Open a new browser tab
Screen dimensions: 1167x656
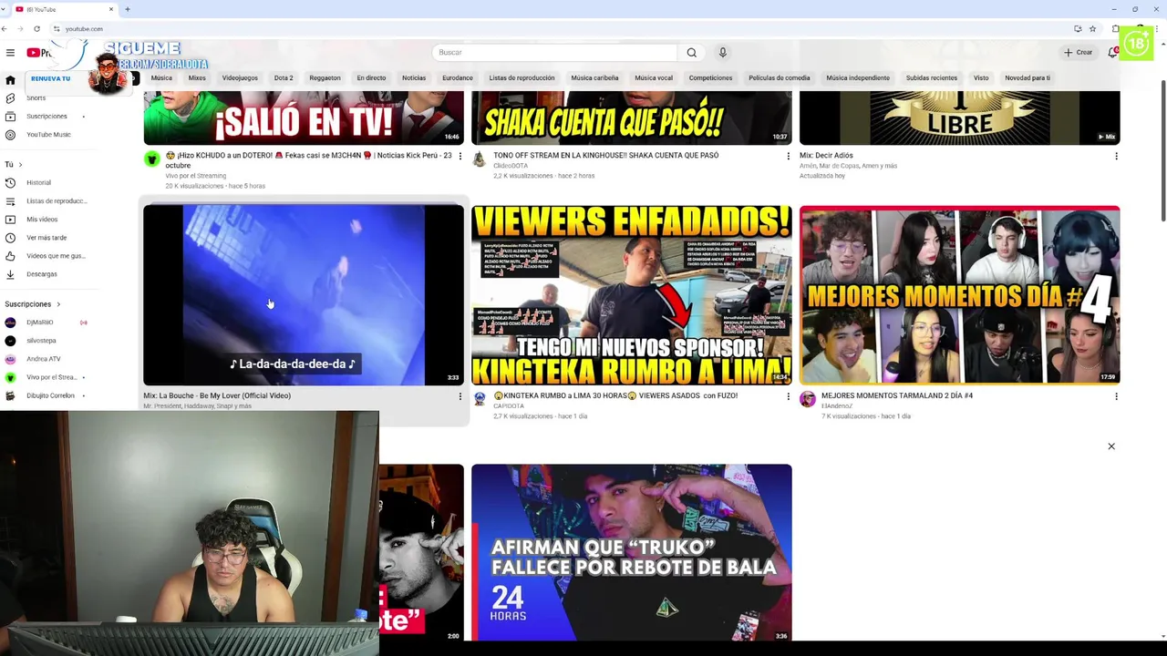tap(127, 9)
